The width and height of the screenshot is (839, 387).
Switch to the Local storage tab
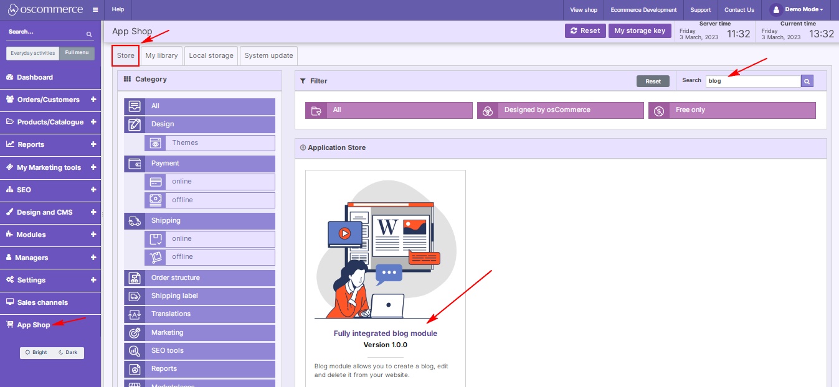pyautogui.click(x=211, y=55)
